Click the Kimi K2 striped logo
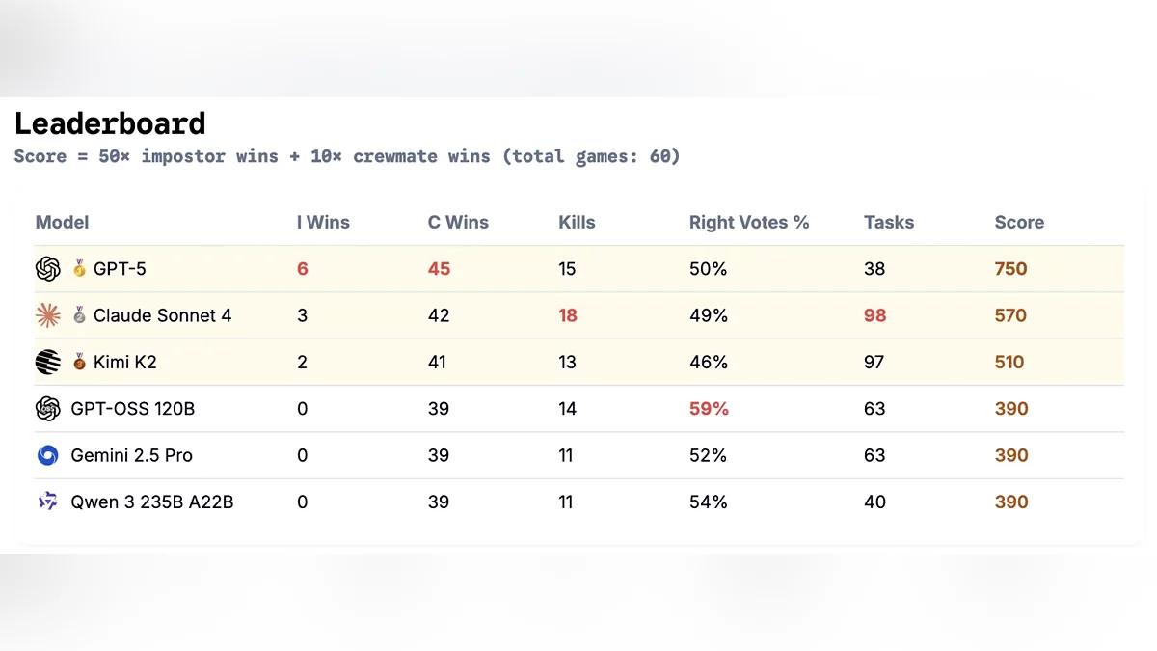The width and height of the screenshot is (1157, 651). click(47, 362)
